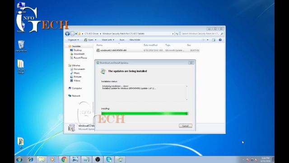Open the Share with menu
Image resolution: width=289 pixels, height=163 pixels.
click(x=108, y=40)
